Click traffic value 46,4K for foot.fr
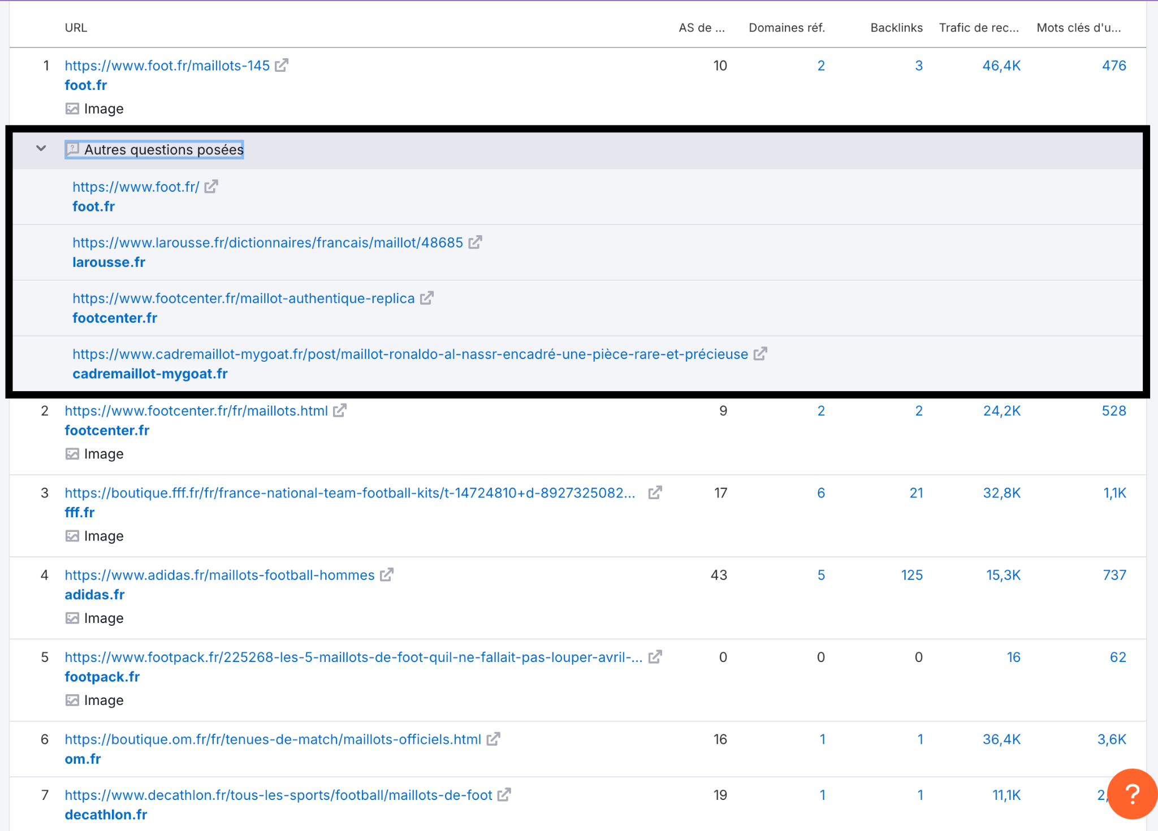Screen dimensions: 1158x831 point(1001,66)
